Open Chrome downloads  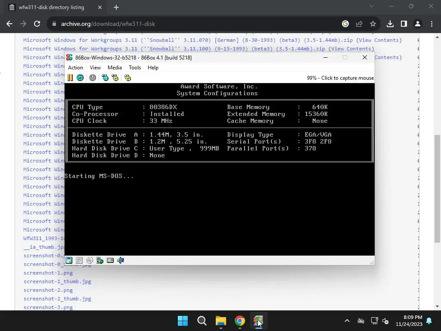[x=390, y=24]
